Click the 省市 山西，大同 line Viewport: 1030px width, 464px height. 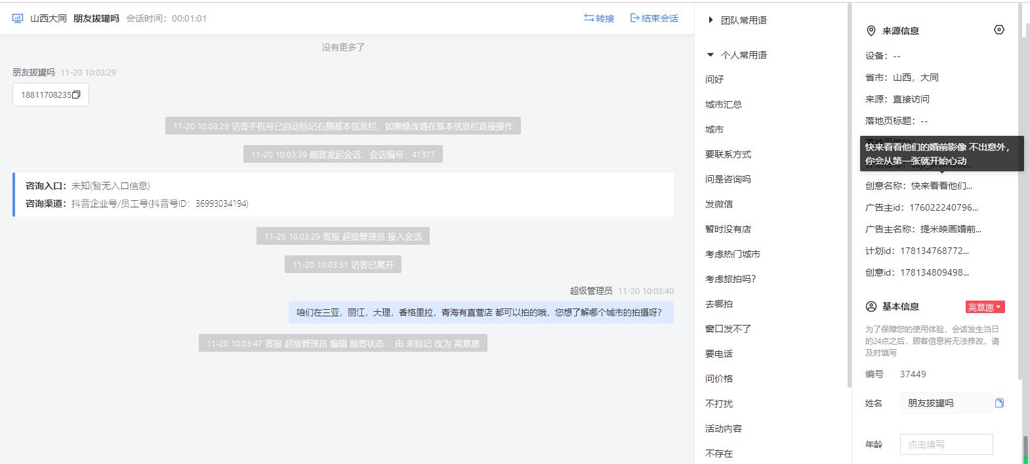902,77
